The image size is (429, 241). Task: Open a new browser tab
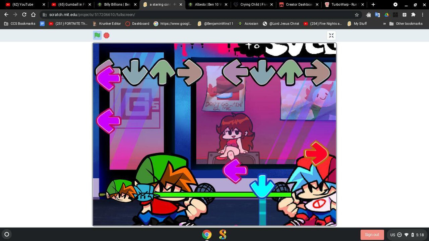[x=373, y=4]
